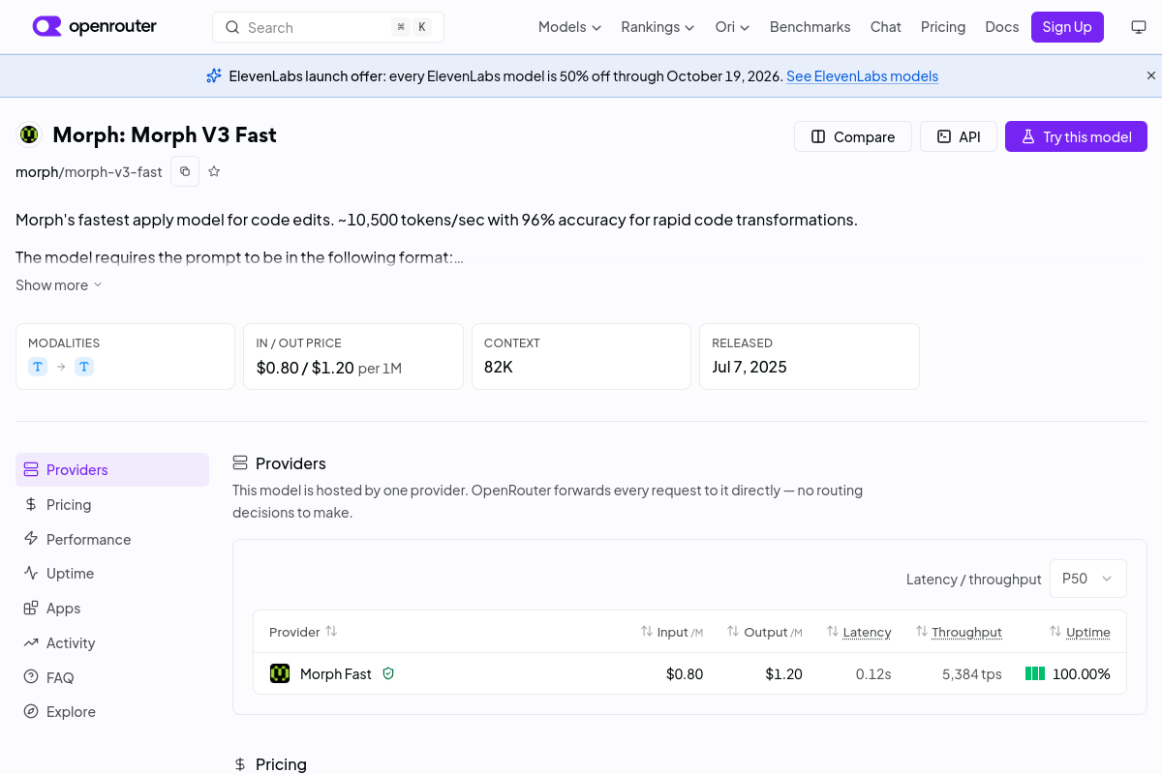
Task: Copy the morph/morph-v3-fast model slug
Action: point(185,171)
